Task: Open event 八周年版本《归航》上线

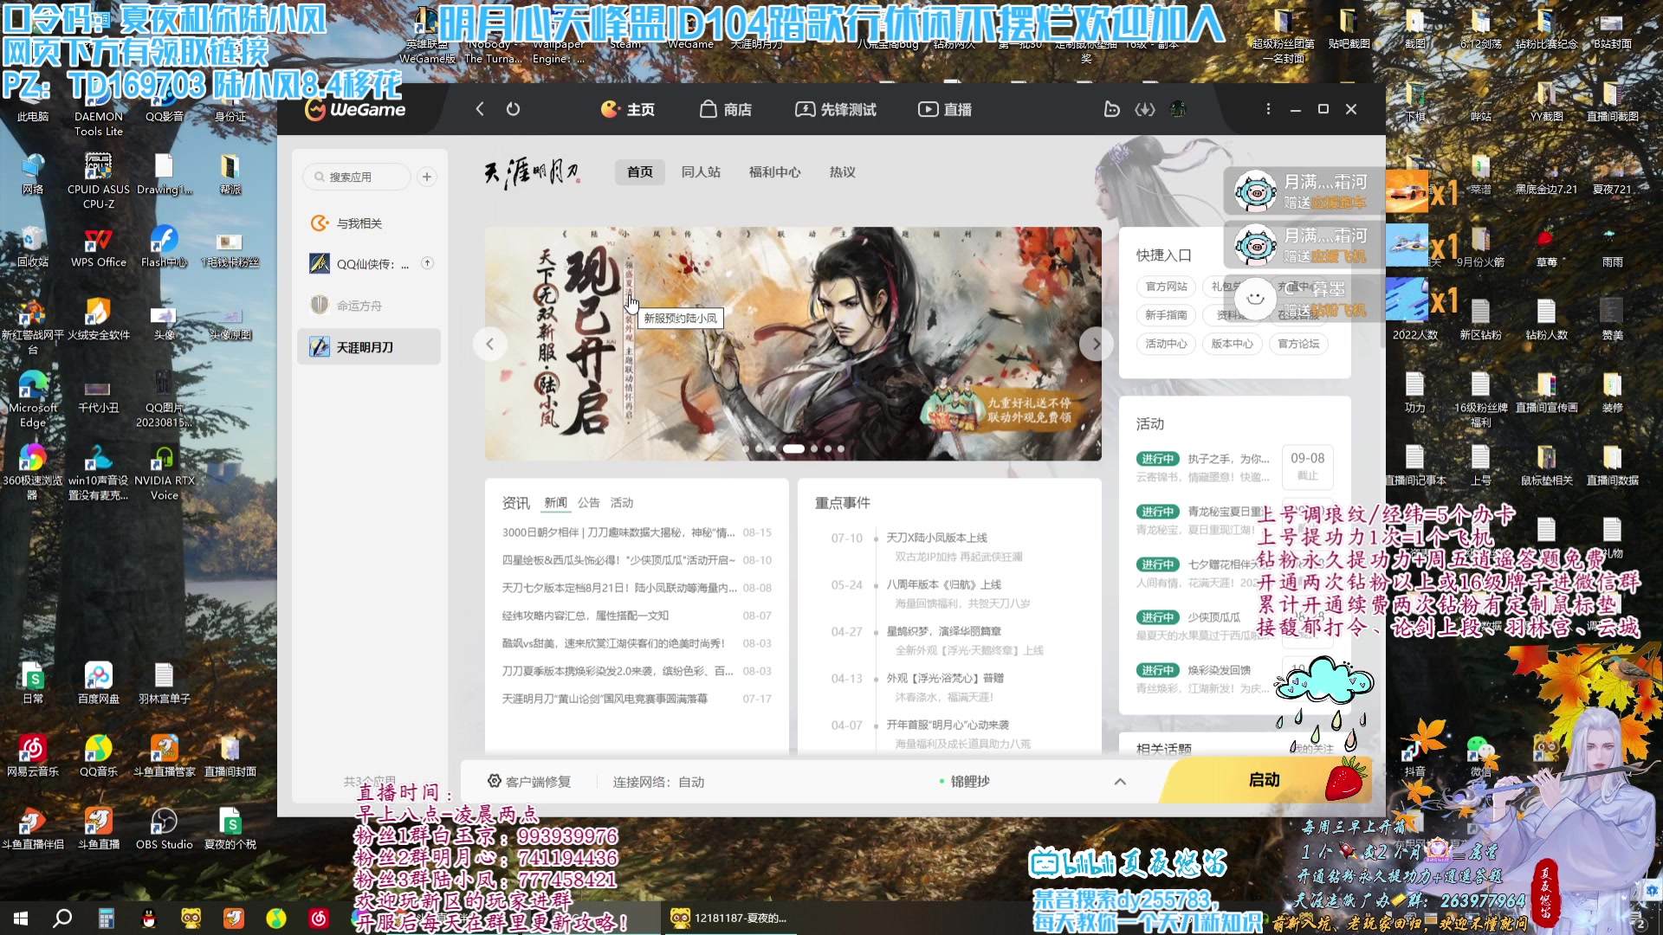Action: pos(943,584)
